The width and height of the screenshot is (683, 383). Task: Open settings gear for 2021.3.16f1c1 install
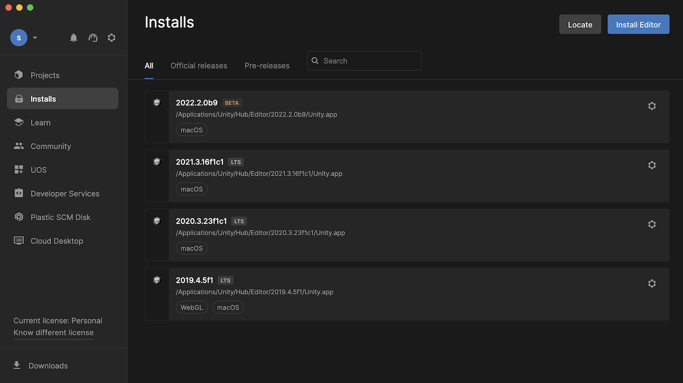click(652, 165)
